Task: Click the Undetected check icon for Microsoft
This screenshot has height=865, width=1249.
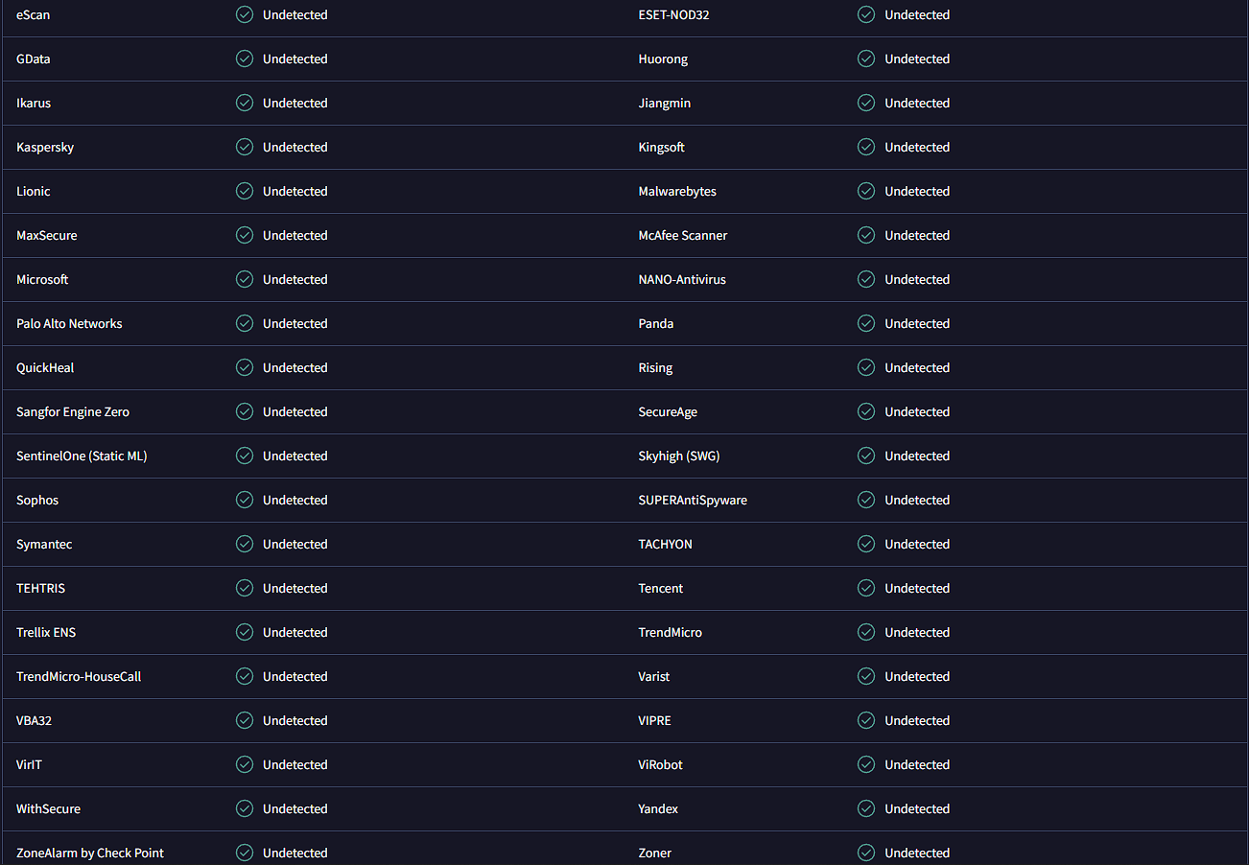Action: coord(245,279)
